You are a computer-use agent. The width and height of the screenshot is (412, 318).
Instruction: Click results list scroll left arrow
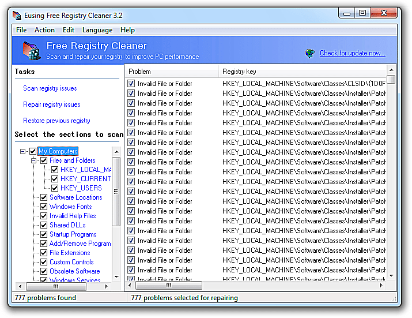click(x=130, y=285)
